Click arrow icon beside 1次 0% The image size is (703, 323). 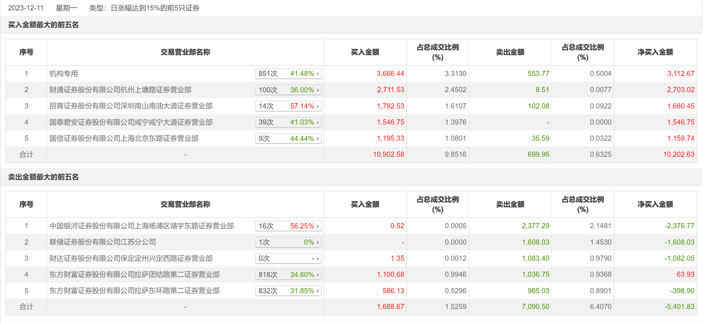[318, 242]
